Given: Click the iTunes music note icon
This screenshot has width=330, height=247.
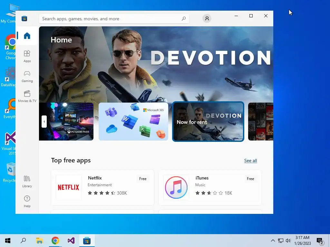Looking at the screenshot, I should 176,188.
